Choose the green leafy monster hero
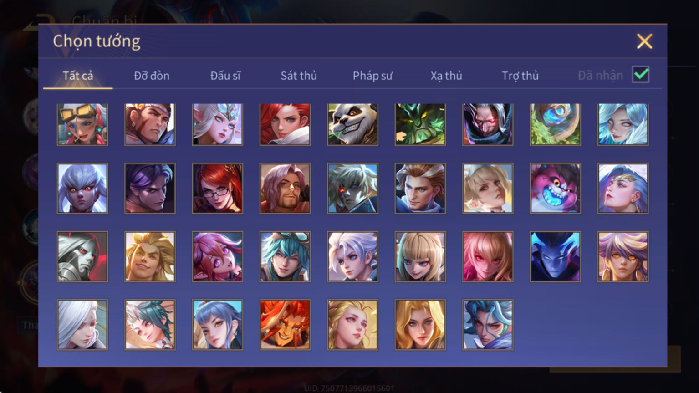The height and width of the screenshot is (393, 699). pos(420,124)
